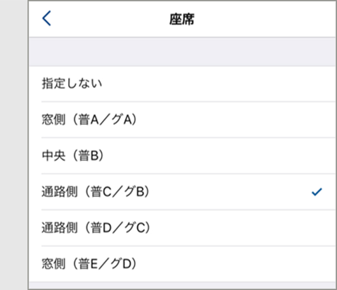Click blank area right of 窓側（普A／グA）

pyautogui.click(x=236, y=119)
